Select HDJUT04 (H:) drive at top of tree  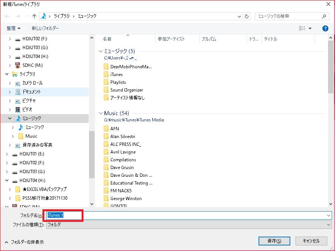(35, 56)
